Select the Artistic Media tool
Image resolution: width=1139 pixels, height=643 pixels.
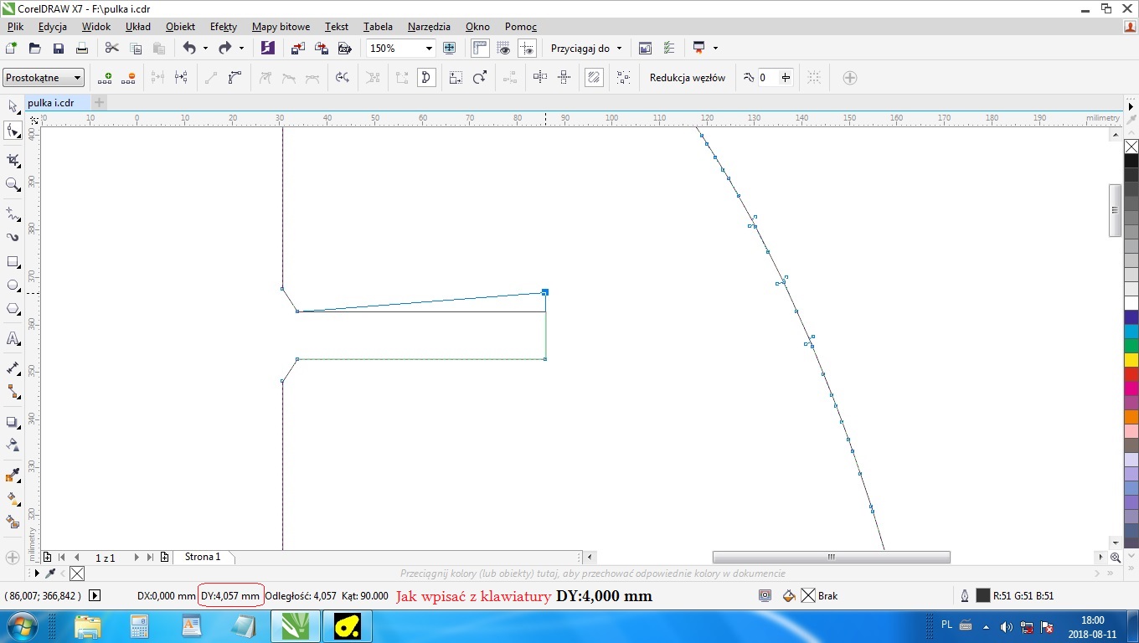pos(13,238)
